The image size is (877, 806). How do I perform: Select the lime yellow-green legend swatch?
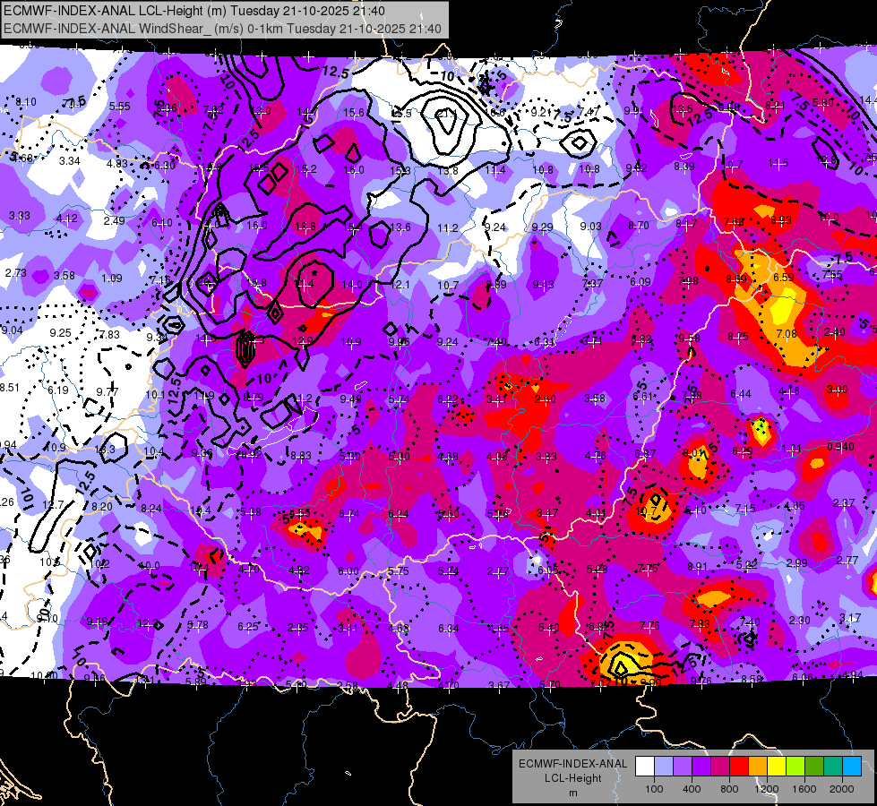(x=795, y=767)
